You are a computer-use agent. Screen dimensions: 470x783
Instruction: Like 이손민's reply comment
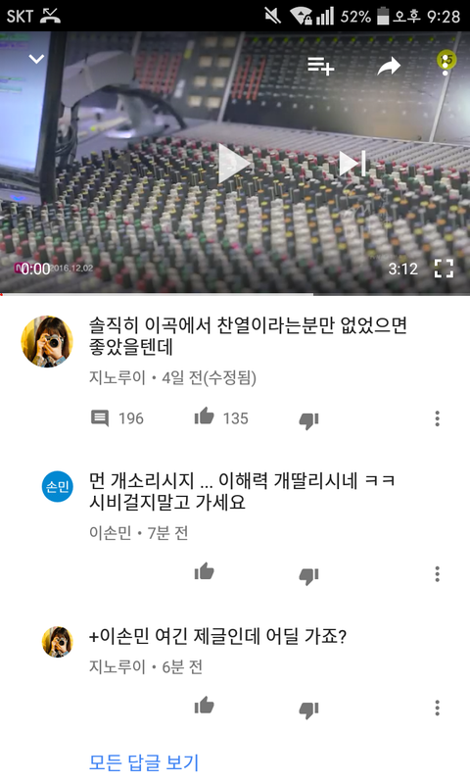[204, 571]
